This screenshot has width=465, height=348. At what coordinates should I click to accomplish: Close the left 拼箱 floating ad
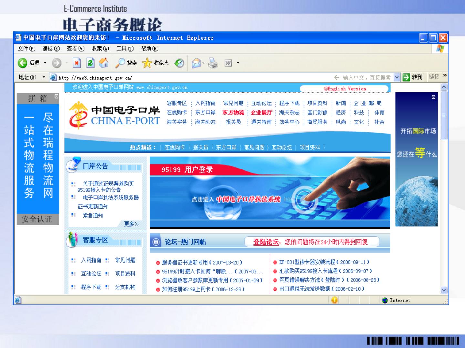point(57,96)
